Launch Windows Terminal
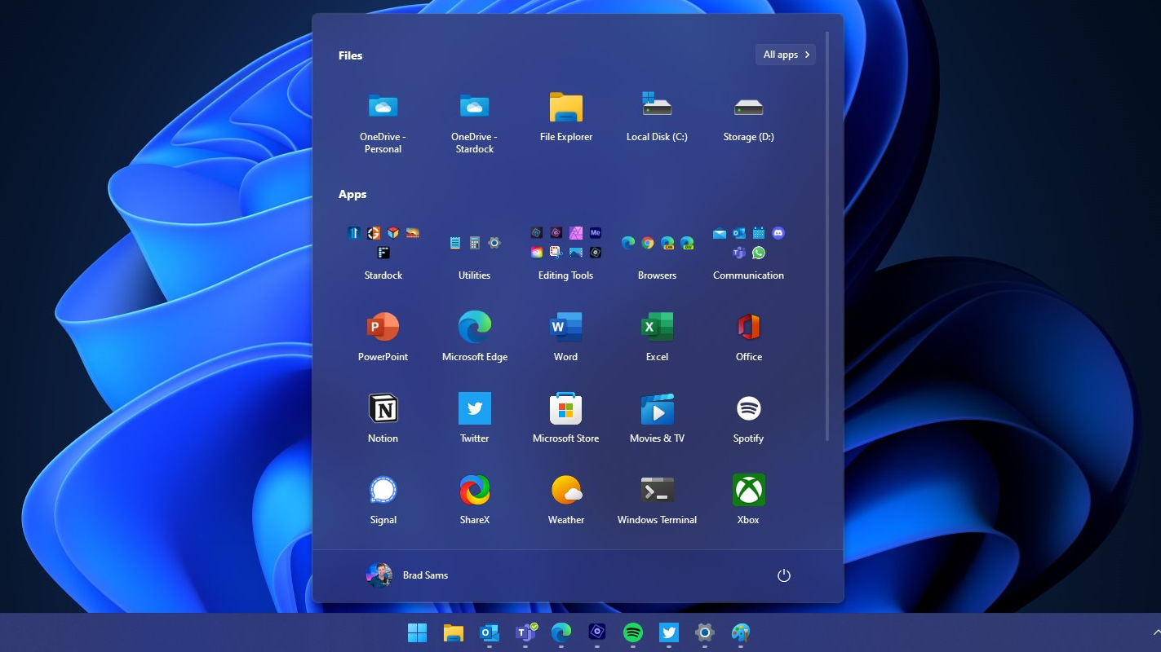The width and height of the screenshot is (1161, 652). click(657, 499)
